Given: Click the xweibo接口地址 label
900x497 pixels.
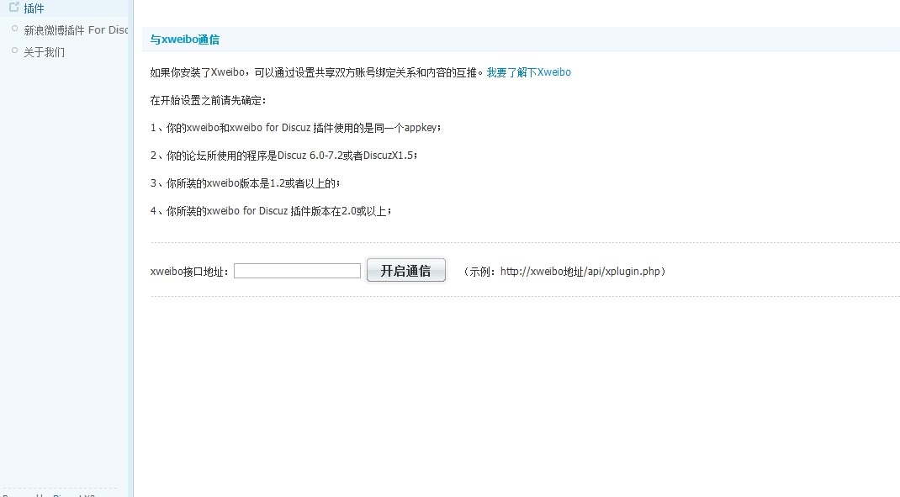Looking at the screenshot, I should 190,272.
